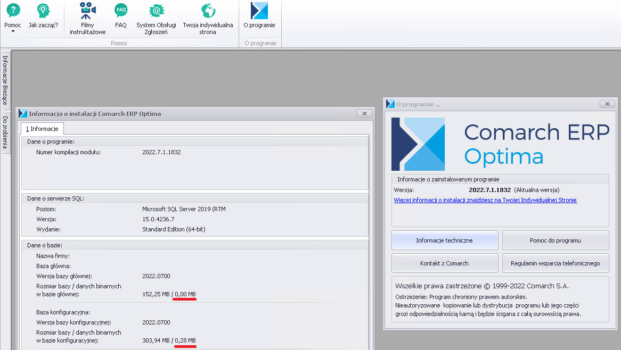
Task: Click the Pomoc question mark icon
Action: (13, 11)
